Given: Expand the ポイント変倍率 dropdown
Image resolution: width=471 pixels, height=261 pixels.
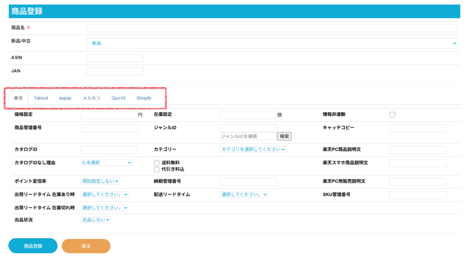Looking at the screenshot, I should (100, 181).
